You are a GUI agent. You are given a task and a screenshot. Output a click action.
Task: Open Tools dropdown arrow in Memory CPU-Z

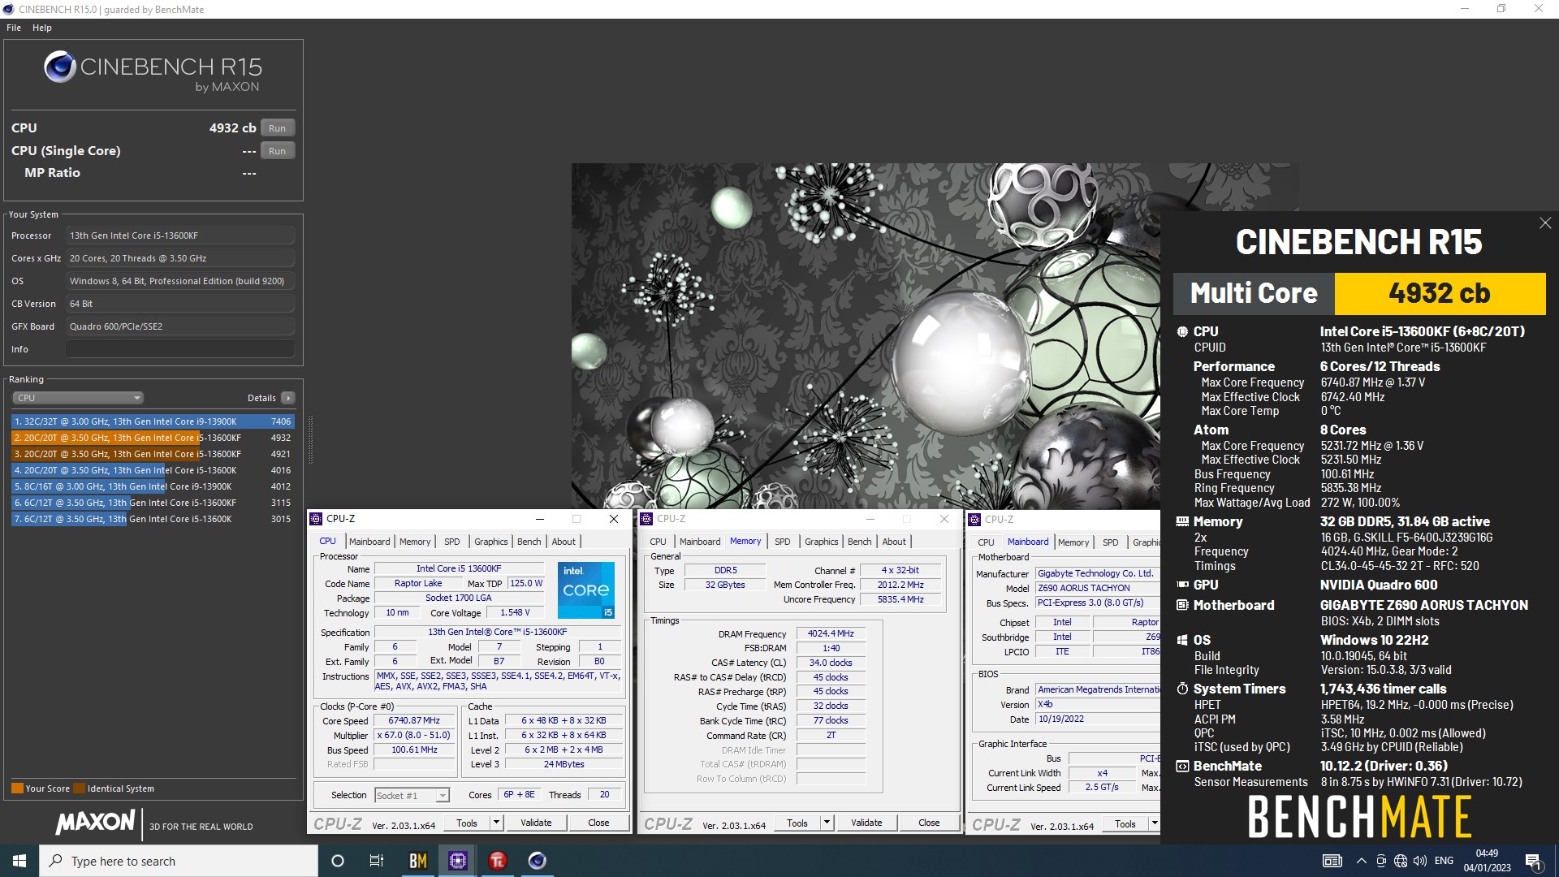point(827,823)
